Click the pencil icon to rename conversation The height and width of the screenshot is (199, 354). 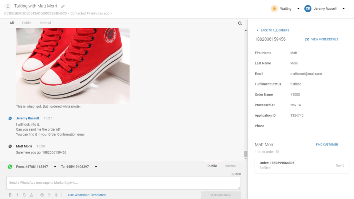63,6
